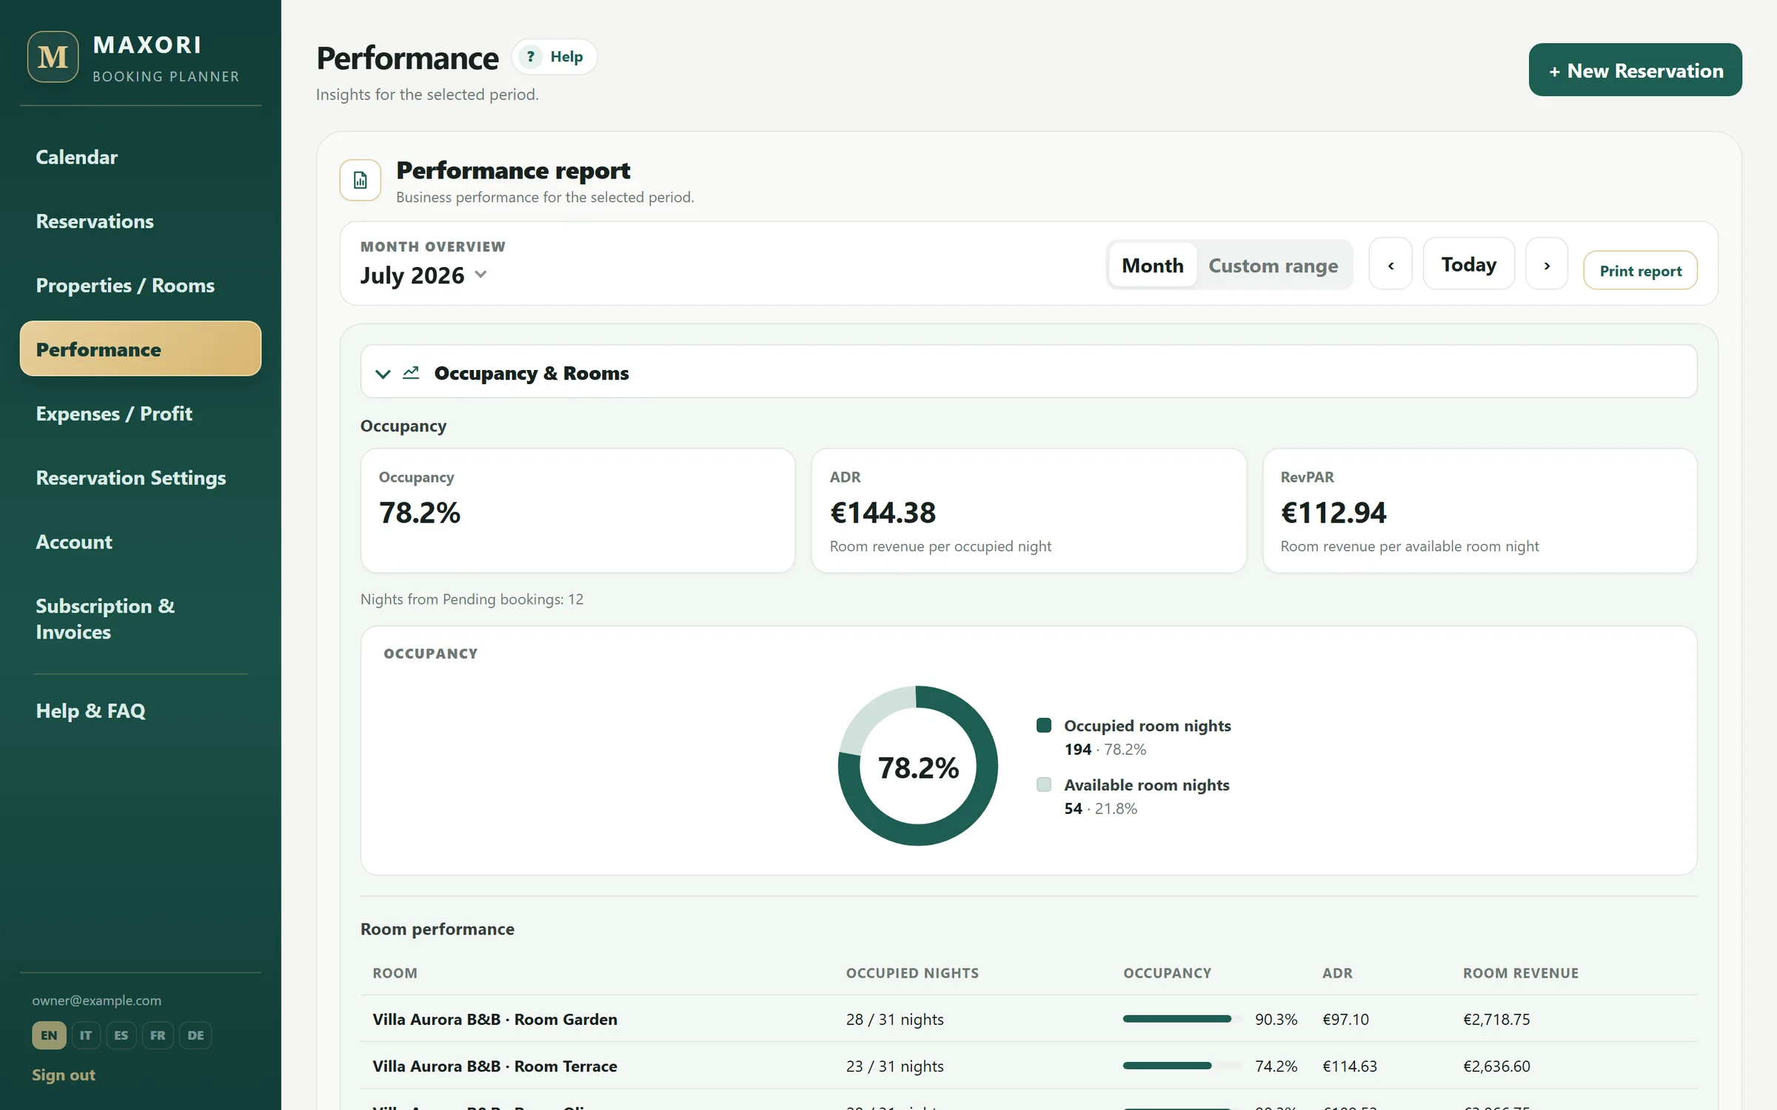This screenshot has width=1777, height=1110.
Task: Create a New Reservation
Action: [x=1635, y=70]
